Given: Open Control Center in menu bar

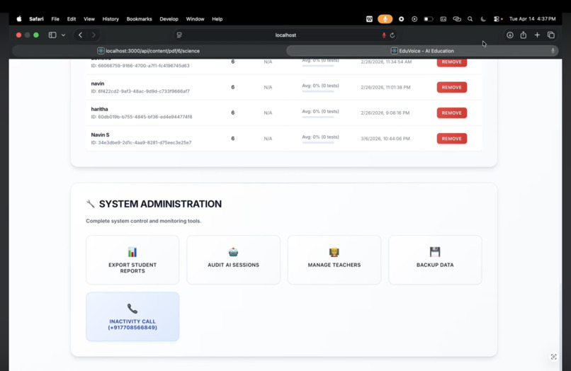Looking at the screenshot, I should (497, 19).
